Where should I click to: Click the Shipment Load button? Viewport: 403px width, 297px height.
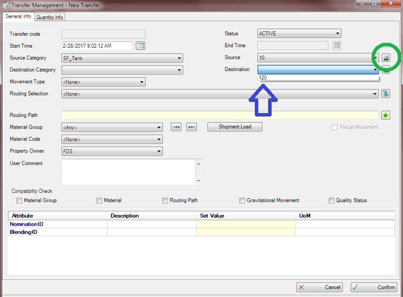tap(234, 127)
